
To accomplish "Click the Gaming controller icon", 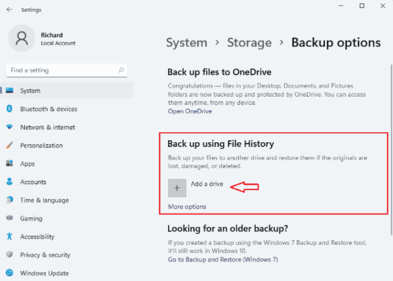I will [x=9, y=218].
